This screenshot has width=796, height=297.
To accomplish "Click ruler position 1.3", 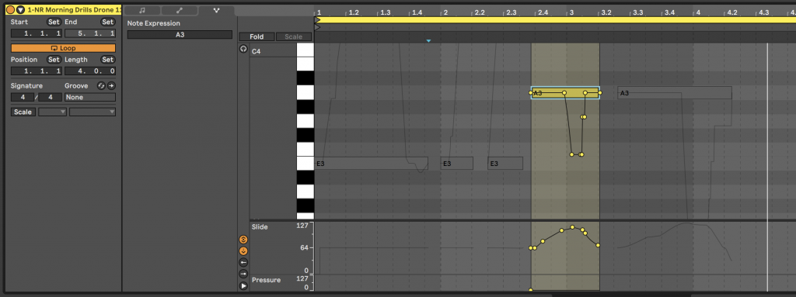I will tap(386, 12).
